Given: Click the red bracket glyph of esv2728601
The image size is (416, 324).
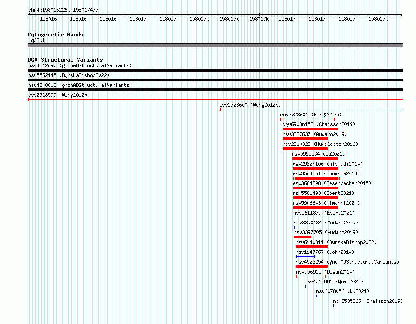Looking at the screenshot, I should tap(308, 119).
